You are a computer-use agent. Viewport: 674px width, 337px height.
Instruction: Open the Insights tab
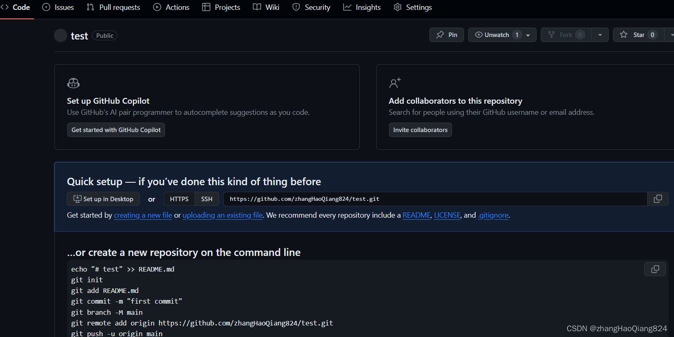(x=362, y=7)
